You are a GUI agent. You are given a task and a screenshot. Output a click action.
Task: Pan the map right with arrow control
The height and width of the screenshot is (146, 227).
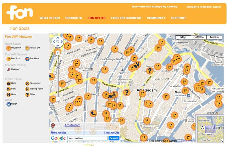pyautogui.click(x=62, y=42)
